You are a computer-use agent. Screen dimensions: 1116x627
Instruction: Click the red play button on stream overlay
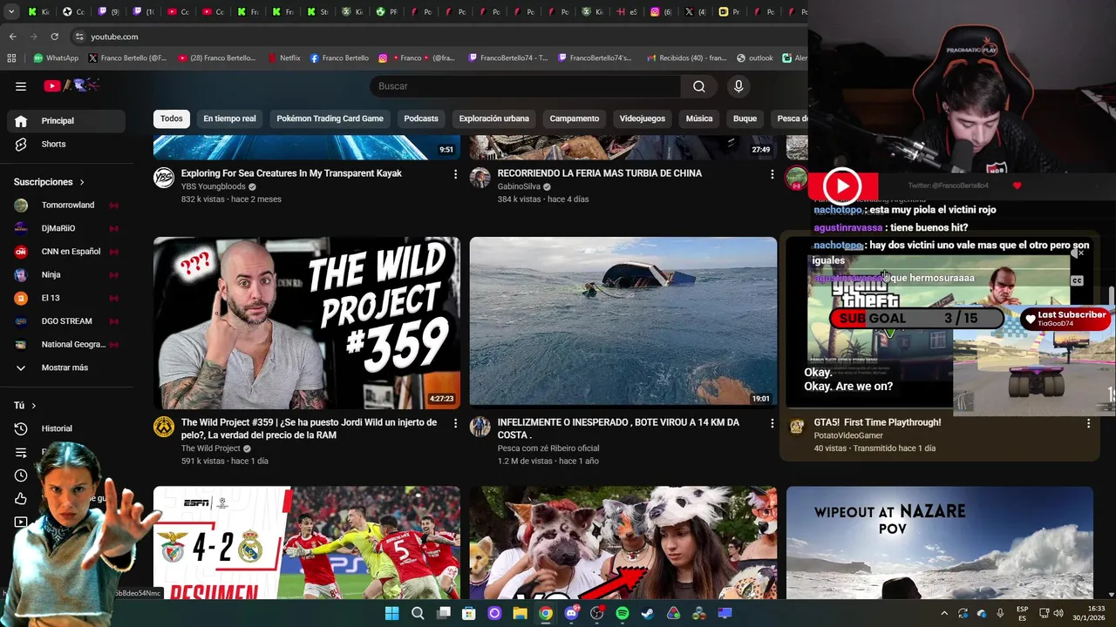point(842,185)
